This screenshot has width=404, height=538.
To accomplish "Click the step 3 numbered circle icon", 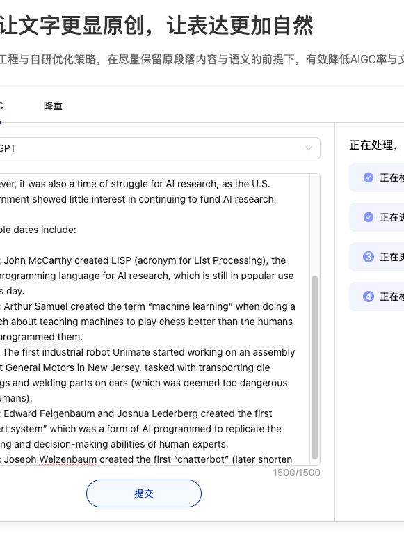I will point(369,257).
